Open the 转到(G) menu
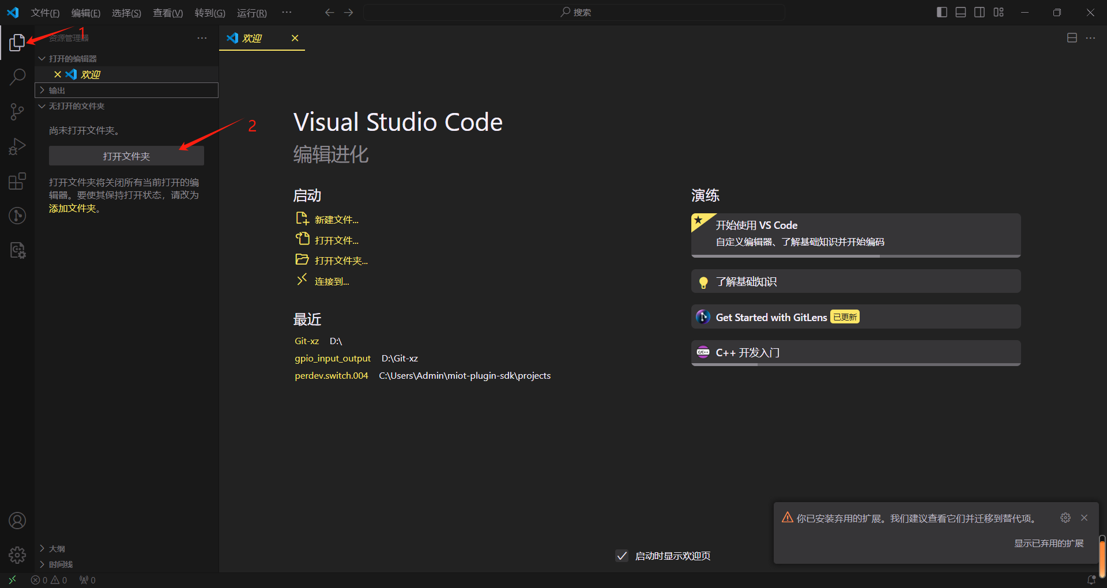 210,13
